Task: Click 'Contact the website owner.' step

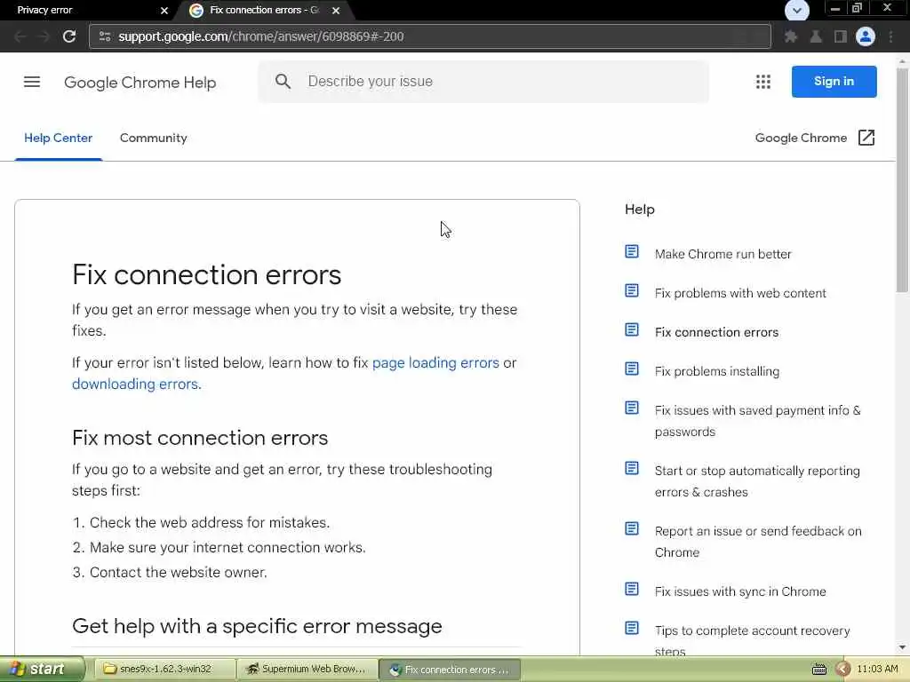Action: 178,573
